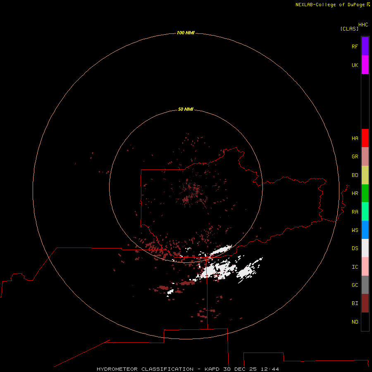Click the HA red legend swatch
The width and height of the screenshot is (372, 372).
[365, 138]
